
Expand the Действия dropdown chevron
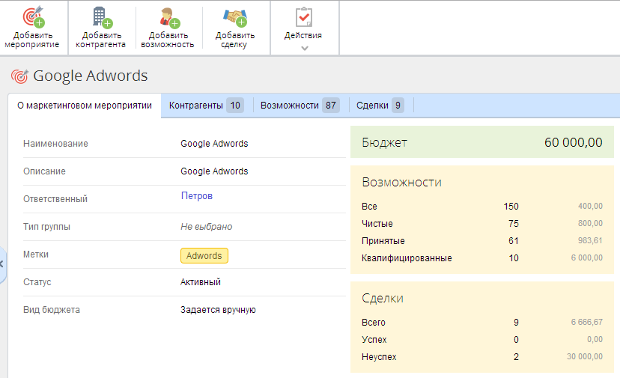point(305,48)
